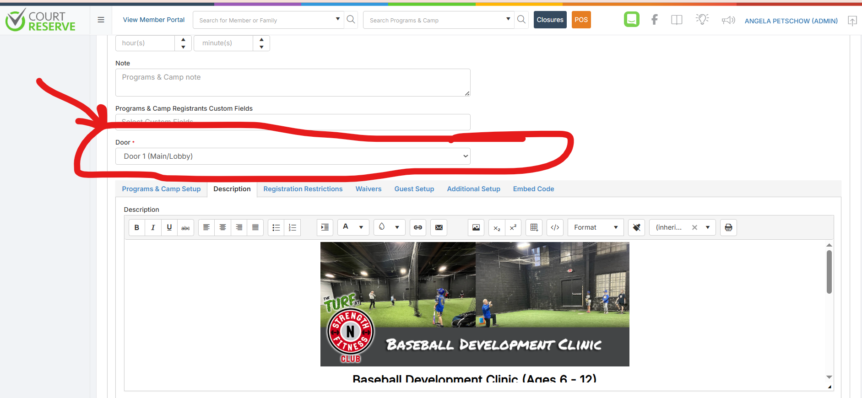Open the View Member Portal link
Image resolution: width=862 pixels, height=398 pixels.
tap(154, 20)
